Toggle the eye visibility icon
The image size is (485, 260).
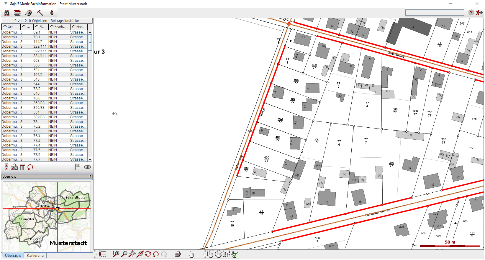87,167
